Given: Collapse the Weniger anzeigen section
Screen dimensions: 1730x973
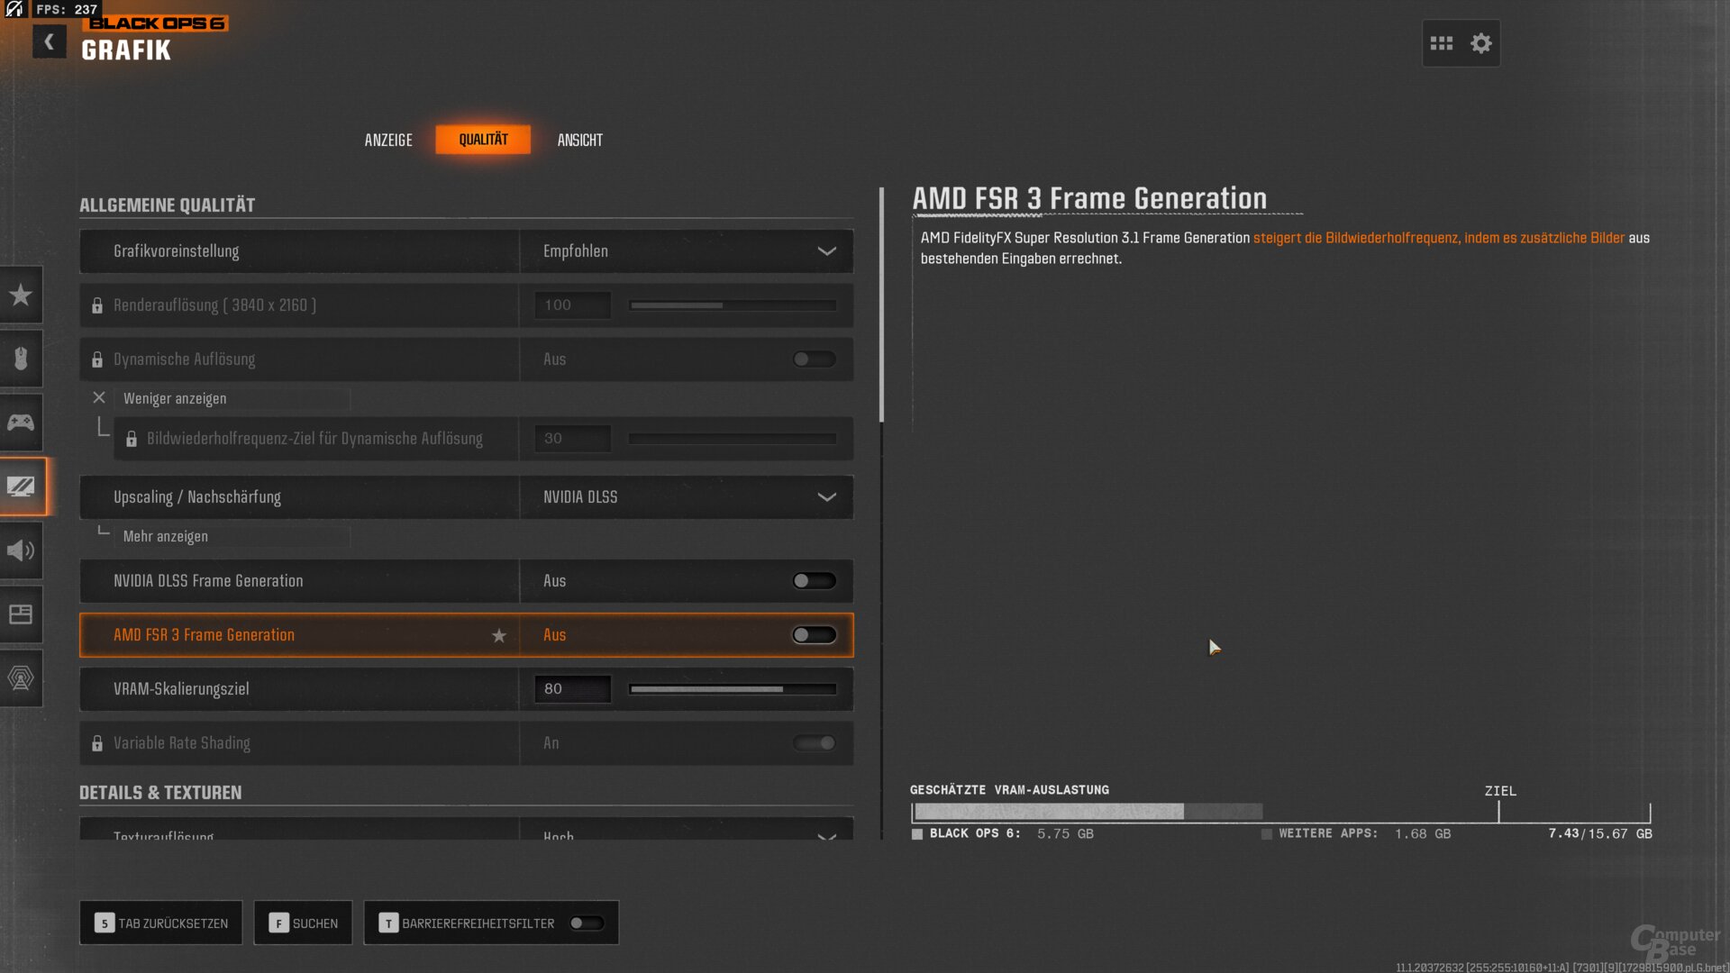Looking at the screenshot, I should [x=175, y=398].
